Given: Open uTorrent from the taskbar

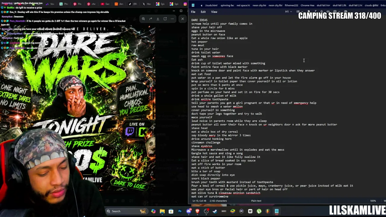Looking at the screenshot, I should [x=259, y=211].
